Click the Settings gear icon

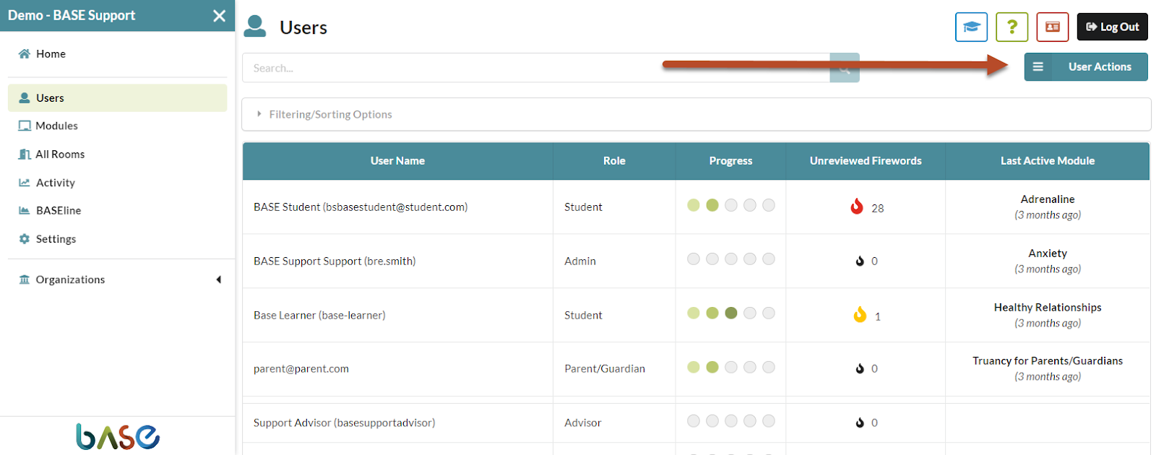point(25,239)
